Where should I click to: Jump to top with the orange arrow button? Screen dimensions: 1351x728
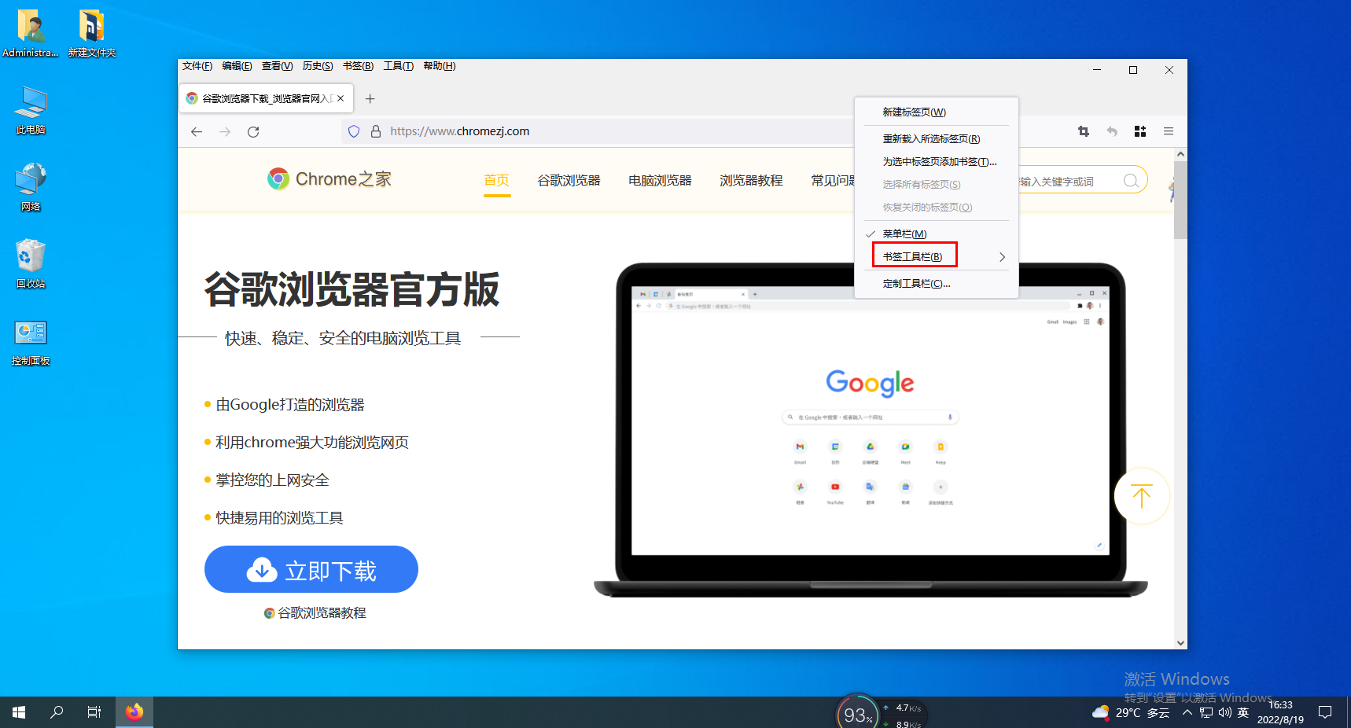pyautogui.click(x=1142, y=496)
